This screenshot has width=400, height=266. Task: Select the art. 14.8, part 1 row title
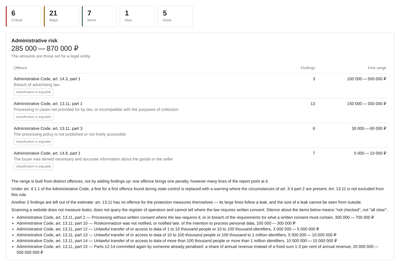click(47, 153)
